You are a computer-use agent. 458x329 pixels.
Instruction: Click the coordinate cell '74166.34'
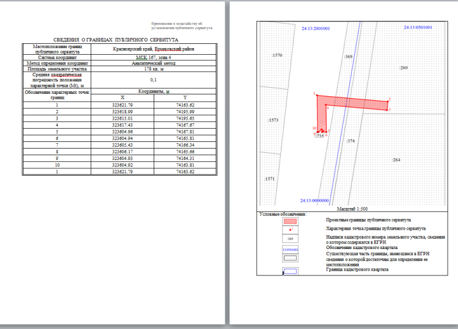(x=185, y=146)
